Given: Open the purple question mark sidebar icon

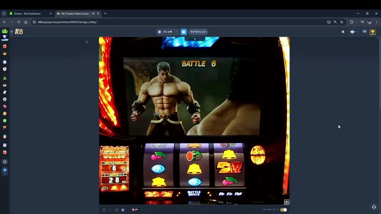Looking at the screenshot, I should click(4, 145).
